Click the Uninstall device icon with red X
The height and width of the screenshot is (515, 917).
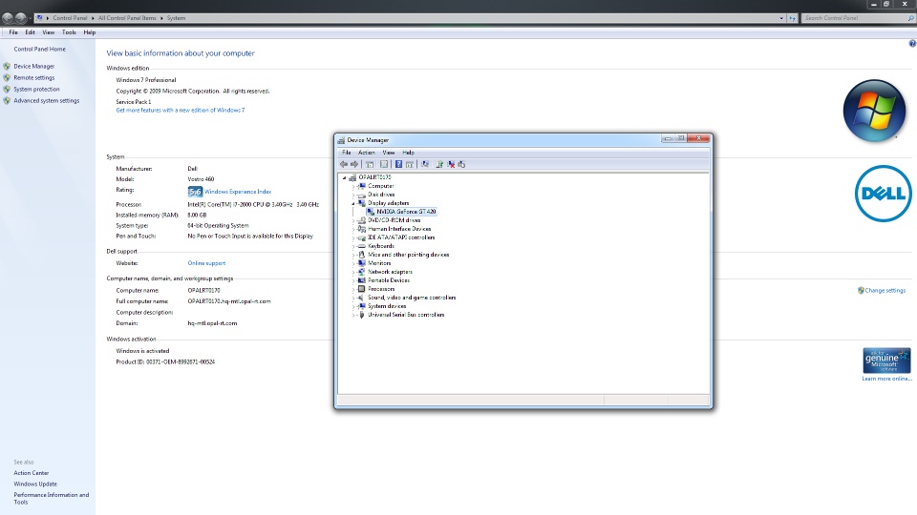coord(451,165)
